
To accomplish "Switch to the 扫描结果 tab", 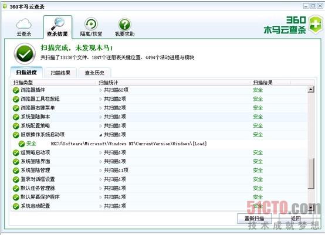I will [60, 73].
